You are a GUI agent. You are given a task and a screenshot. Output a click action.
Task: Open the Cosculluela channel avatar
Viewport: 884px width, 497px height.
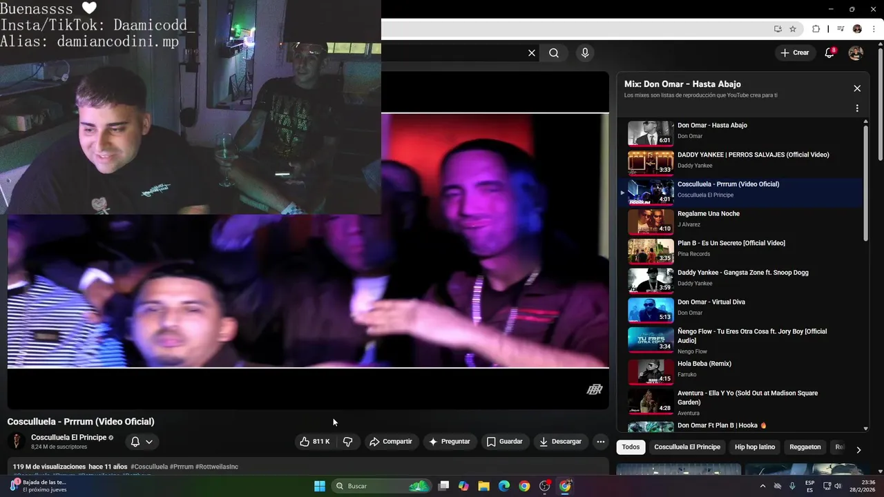16,442
